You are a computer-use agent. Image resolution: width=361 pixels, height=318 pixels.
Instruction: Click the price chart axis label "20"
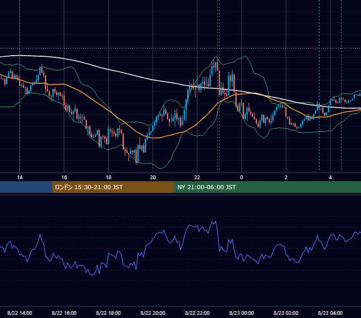click(x=153, y=178)
